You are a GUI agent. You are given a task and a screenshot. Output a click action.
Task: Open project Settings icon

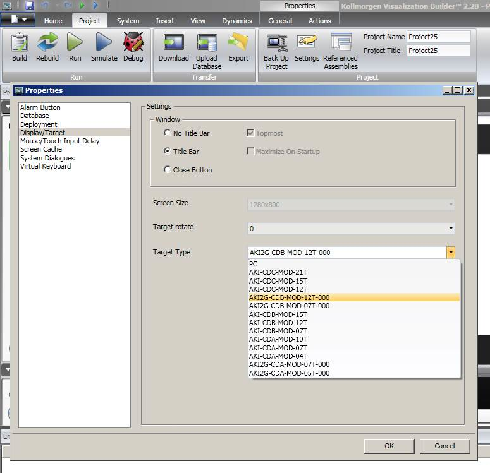(x=307, y=42)
